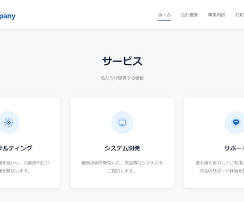Open the ホーム navigation tab

pos(164,15)
